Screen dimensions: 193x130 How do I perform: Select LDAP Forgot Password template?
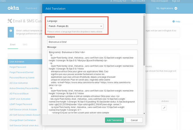[21, 104]
